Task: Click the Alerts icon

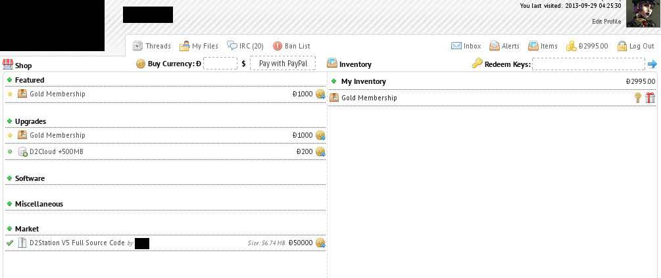Action: click(x=495, y=46)
